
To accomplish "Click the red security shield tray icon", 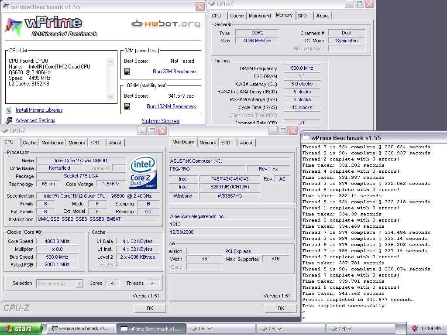I will pos(415,328).
